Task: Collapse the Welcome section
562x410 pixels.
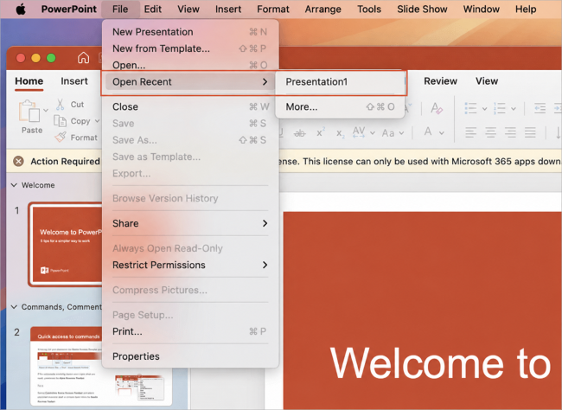Action: (14, 185)
